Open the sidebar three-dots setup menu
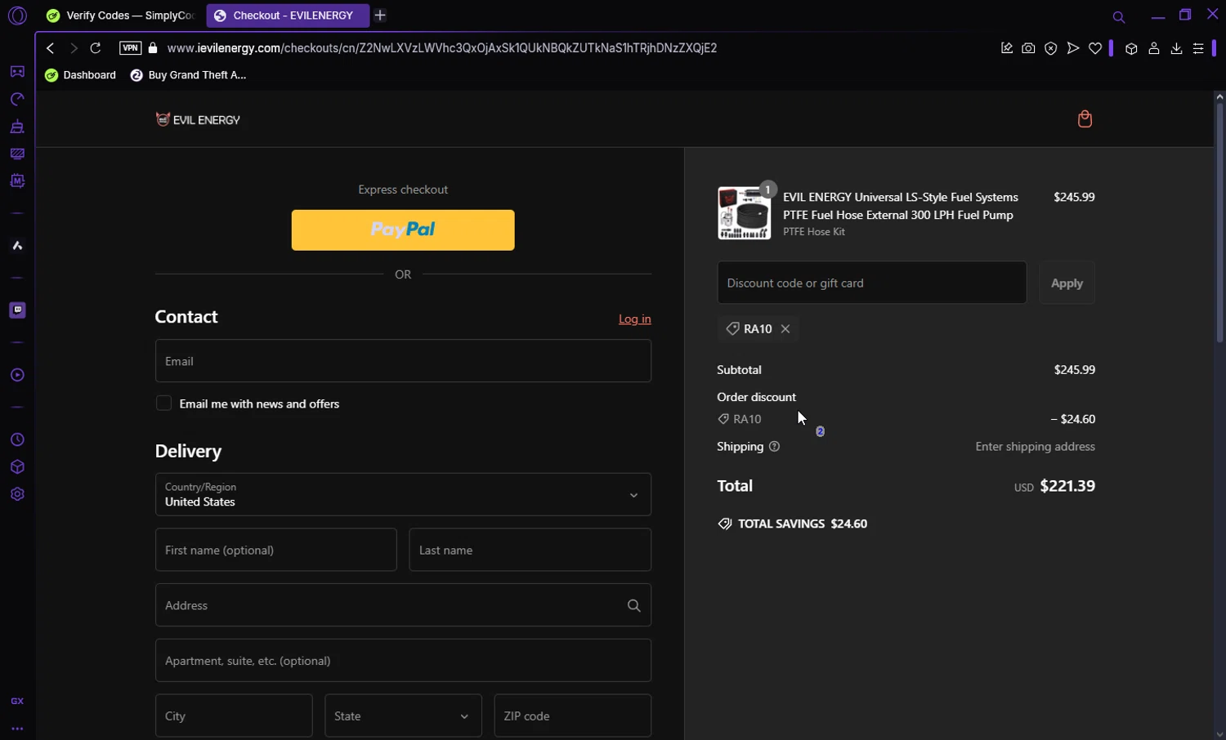Screen dimensions: 1226x740 point(17,729)
